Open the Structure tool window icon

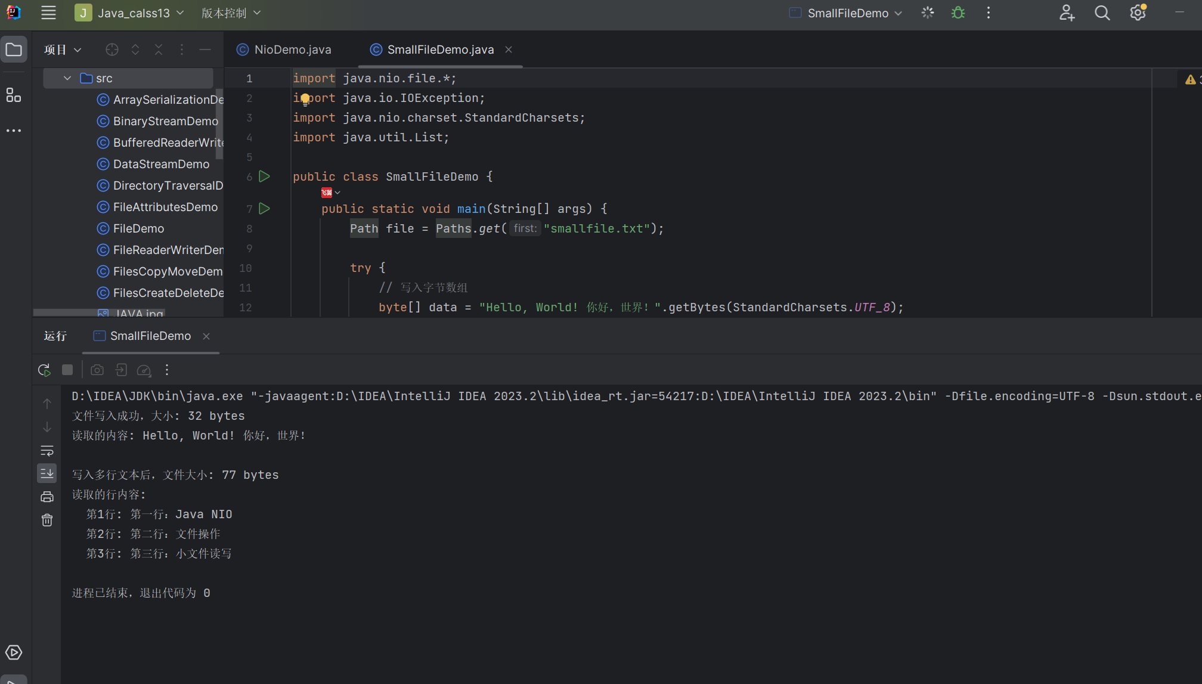(13, 95)
